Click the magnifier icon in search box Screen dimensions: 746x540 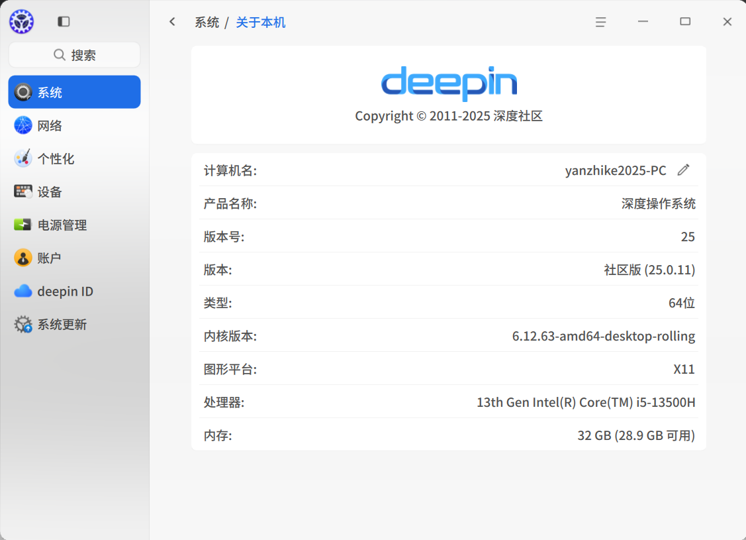pos(60,55)
